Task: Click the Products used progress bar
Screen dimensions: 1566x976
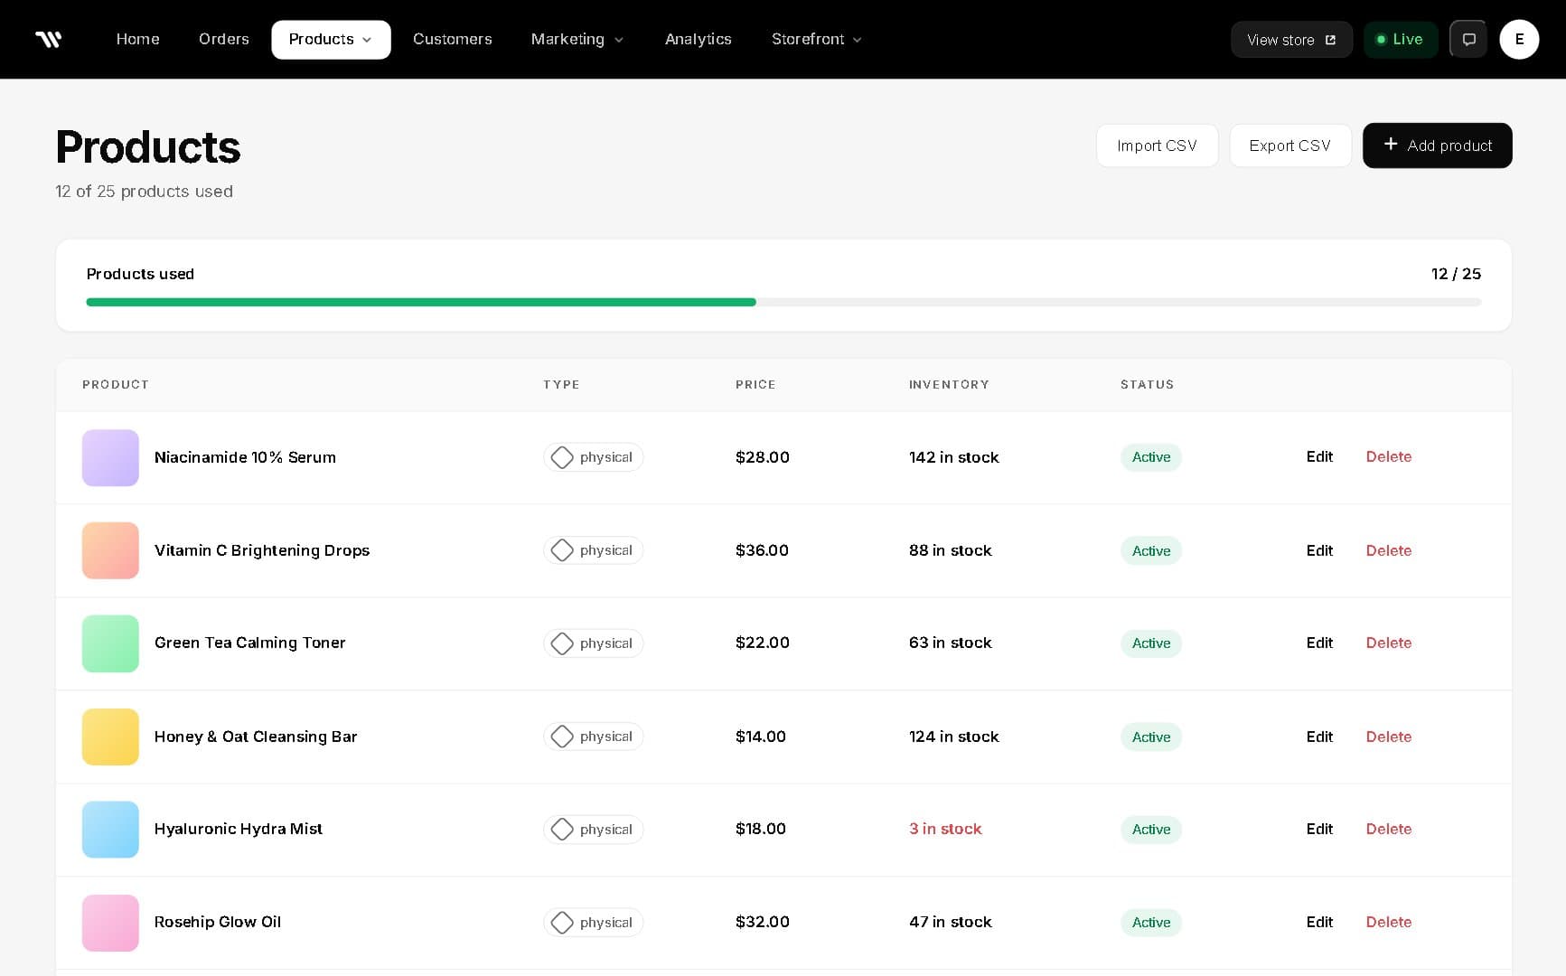Action: [x=783, y=302]
